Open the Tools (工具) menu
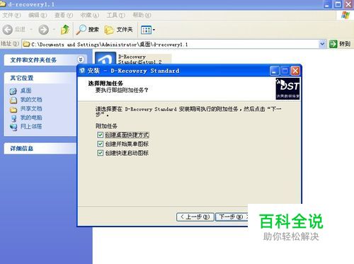Screen dimensions: 354x264 tap(115, 16)
